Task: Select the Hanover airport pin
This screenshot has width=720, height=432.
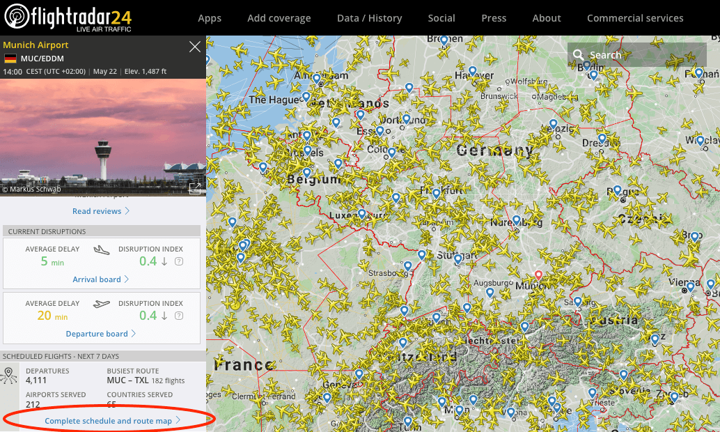Action: pos(473,71)
